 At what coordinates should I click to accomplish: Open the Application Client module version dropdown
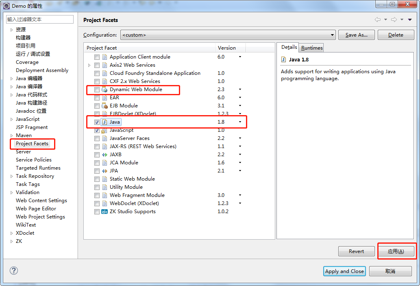click(240, 57)
